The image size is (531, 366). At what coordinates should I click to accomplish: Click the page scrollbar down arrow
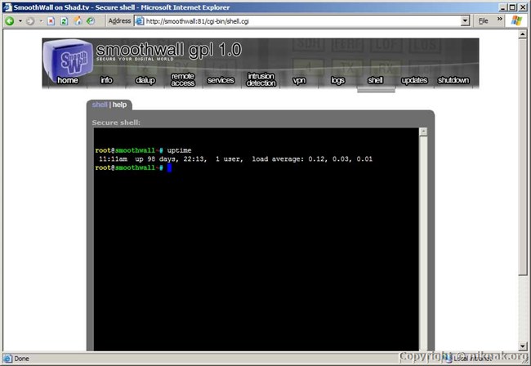pos(523,346)
